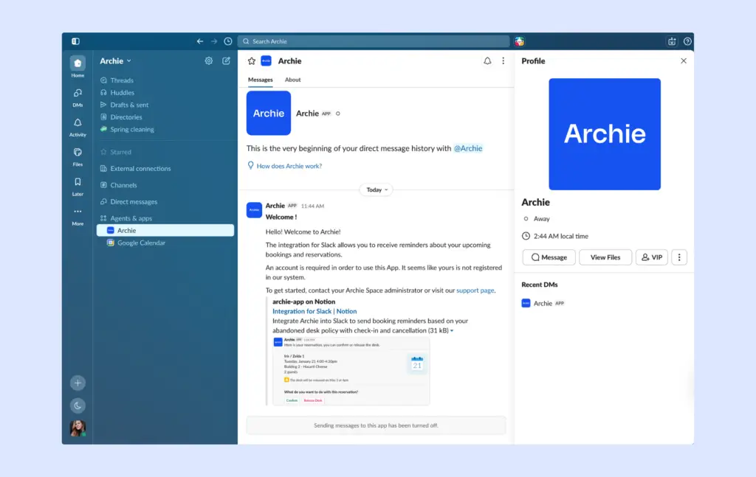The width and height of the screenshot is (756, 477).
Task: Open More in the left rail
Action: tap(78, 217)
